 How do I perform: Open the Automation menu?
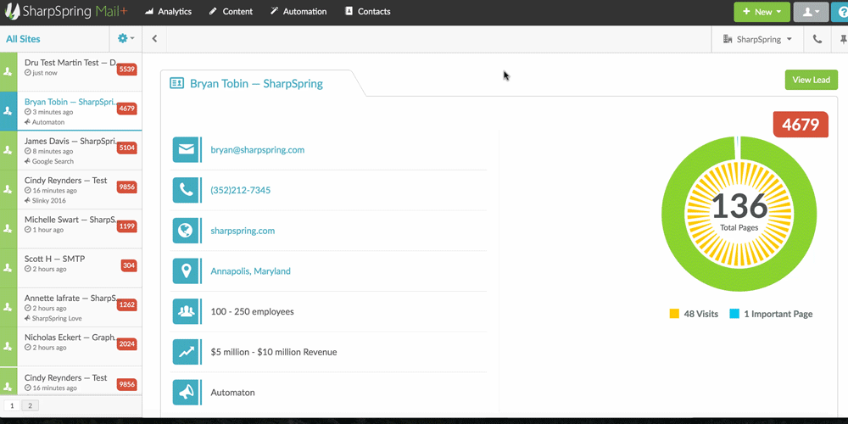click(x=298, y=12)
